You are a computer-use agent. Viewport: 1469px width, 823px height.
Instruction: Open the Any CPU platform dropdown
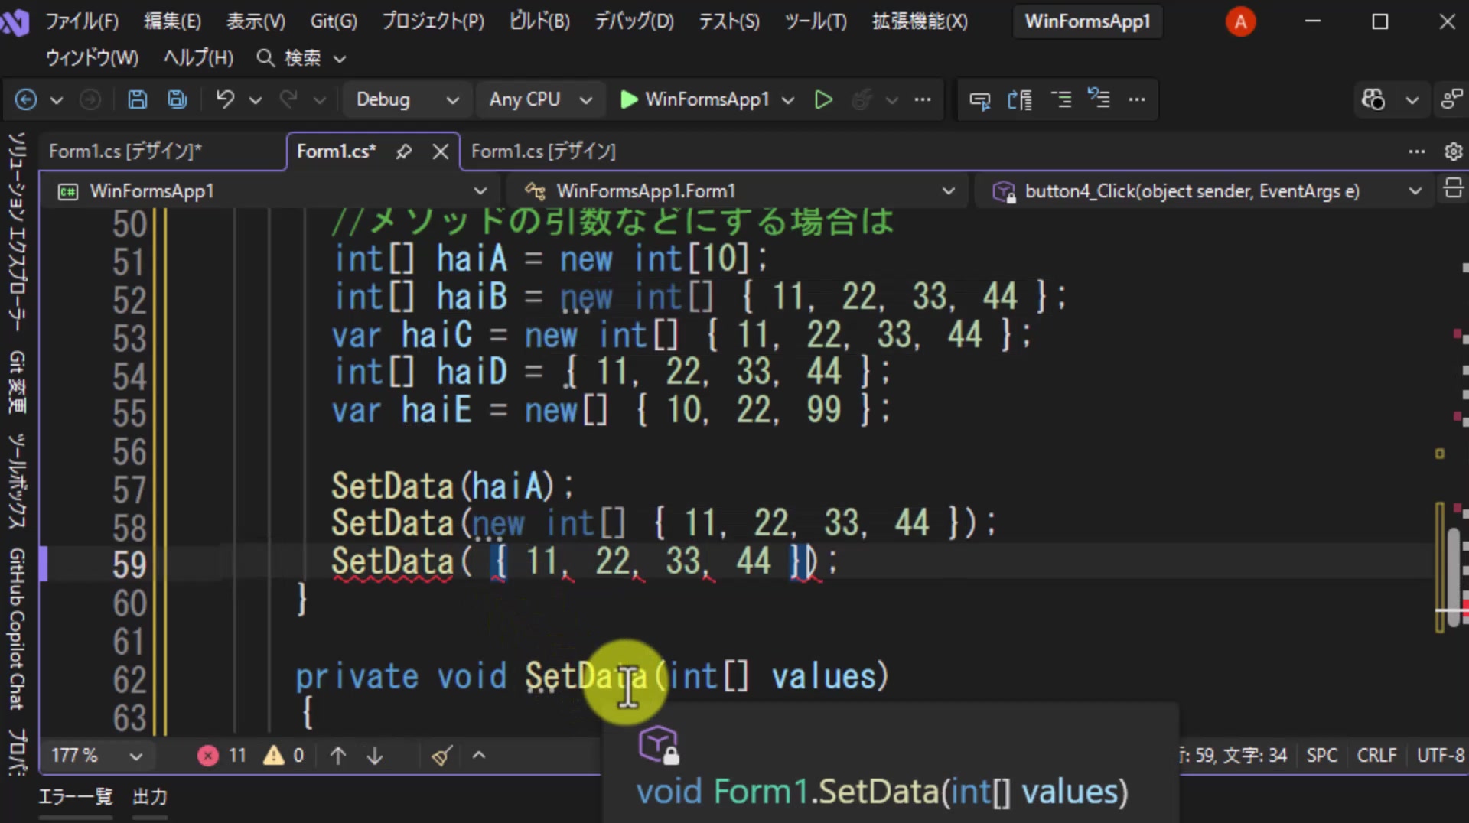click(541, 99)
